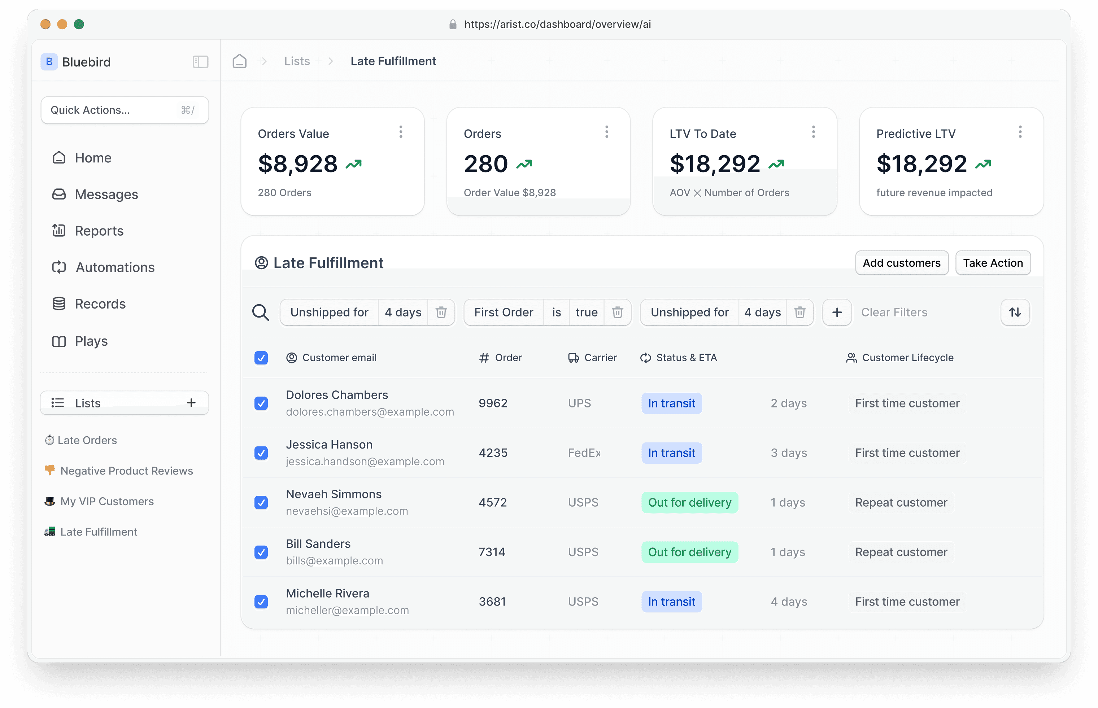Click the search magnifier in filter bar
Image resolution: width=1098 pixels, height=708 pixels.
(x=261, y=313)
